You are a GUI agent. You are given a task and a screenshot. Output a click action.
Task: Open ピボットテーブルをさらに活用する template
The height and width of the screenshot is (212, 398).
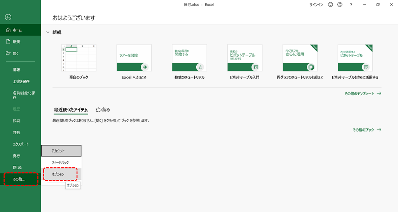pos(355,58)
